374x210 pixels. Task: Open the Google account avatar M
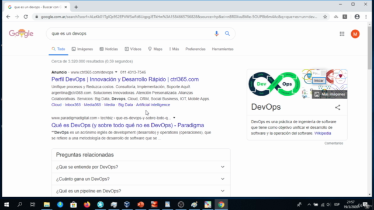[x=355, y=34]
